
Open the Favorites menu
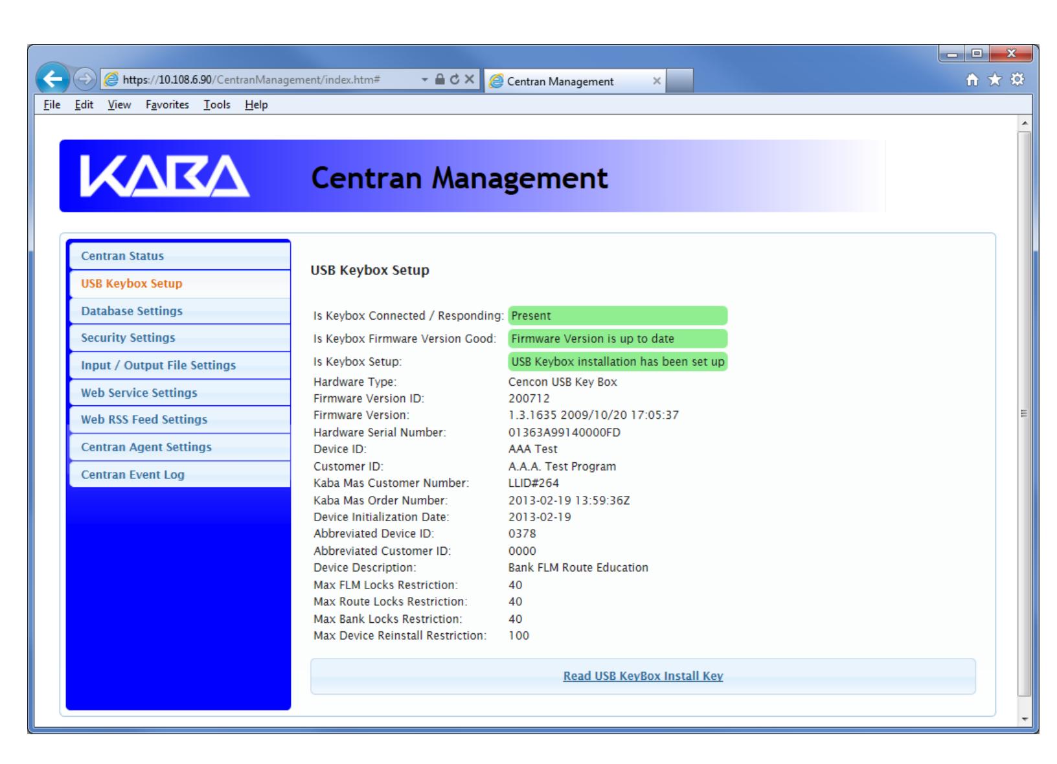(x=167, y=105)
